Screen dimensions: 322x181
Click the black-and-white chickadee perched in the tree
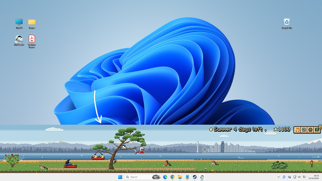124,147
